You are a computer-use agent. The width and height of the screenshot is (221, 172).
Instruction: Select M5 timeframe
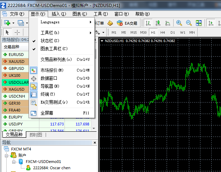pyautogui.click(x=124, y=32)
